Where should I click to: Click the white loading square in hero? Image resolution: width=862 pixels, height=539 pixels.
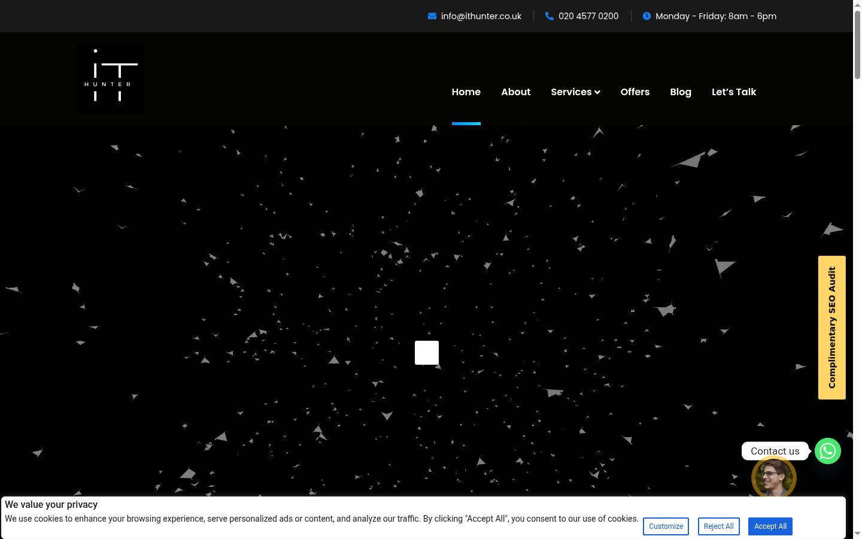click(427, 353)
